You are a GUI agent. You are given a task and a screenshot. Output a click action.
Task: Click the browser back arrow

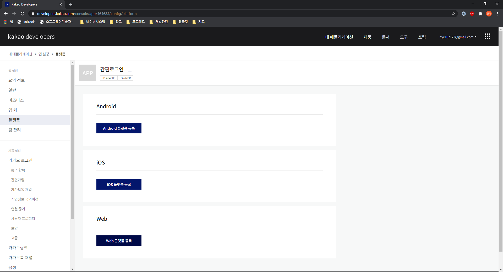point(6,14)
